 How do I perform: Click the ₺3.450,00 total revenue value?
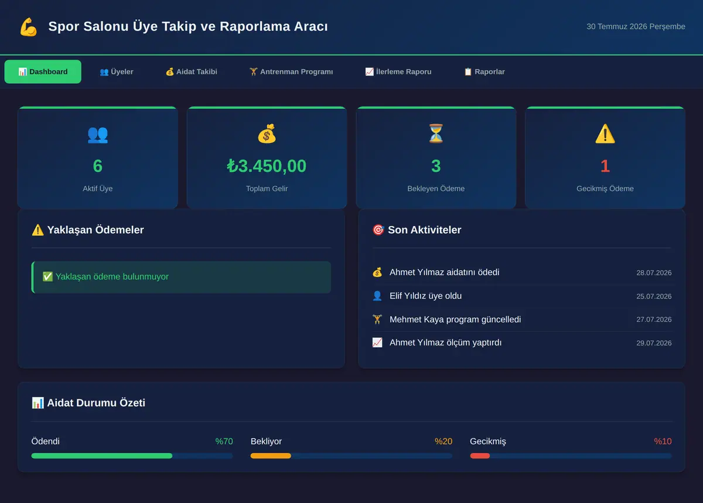(x=267, y=166)
